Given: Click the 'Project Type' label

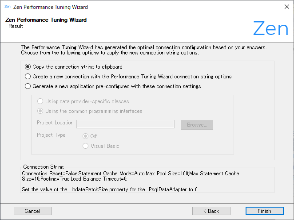Looking at the screenshot, I should tap(51, 135).
